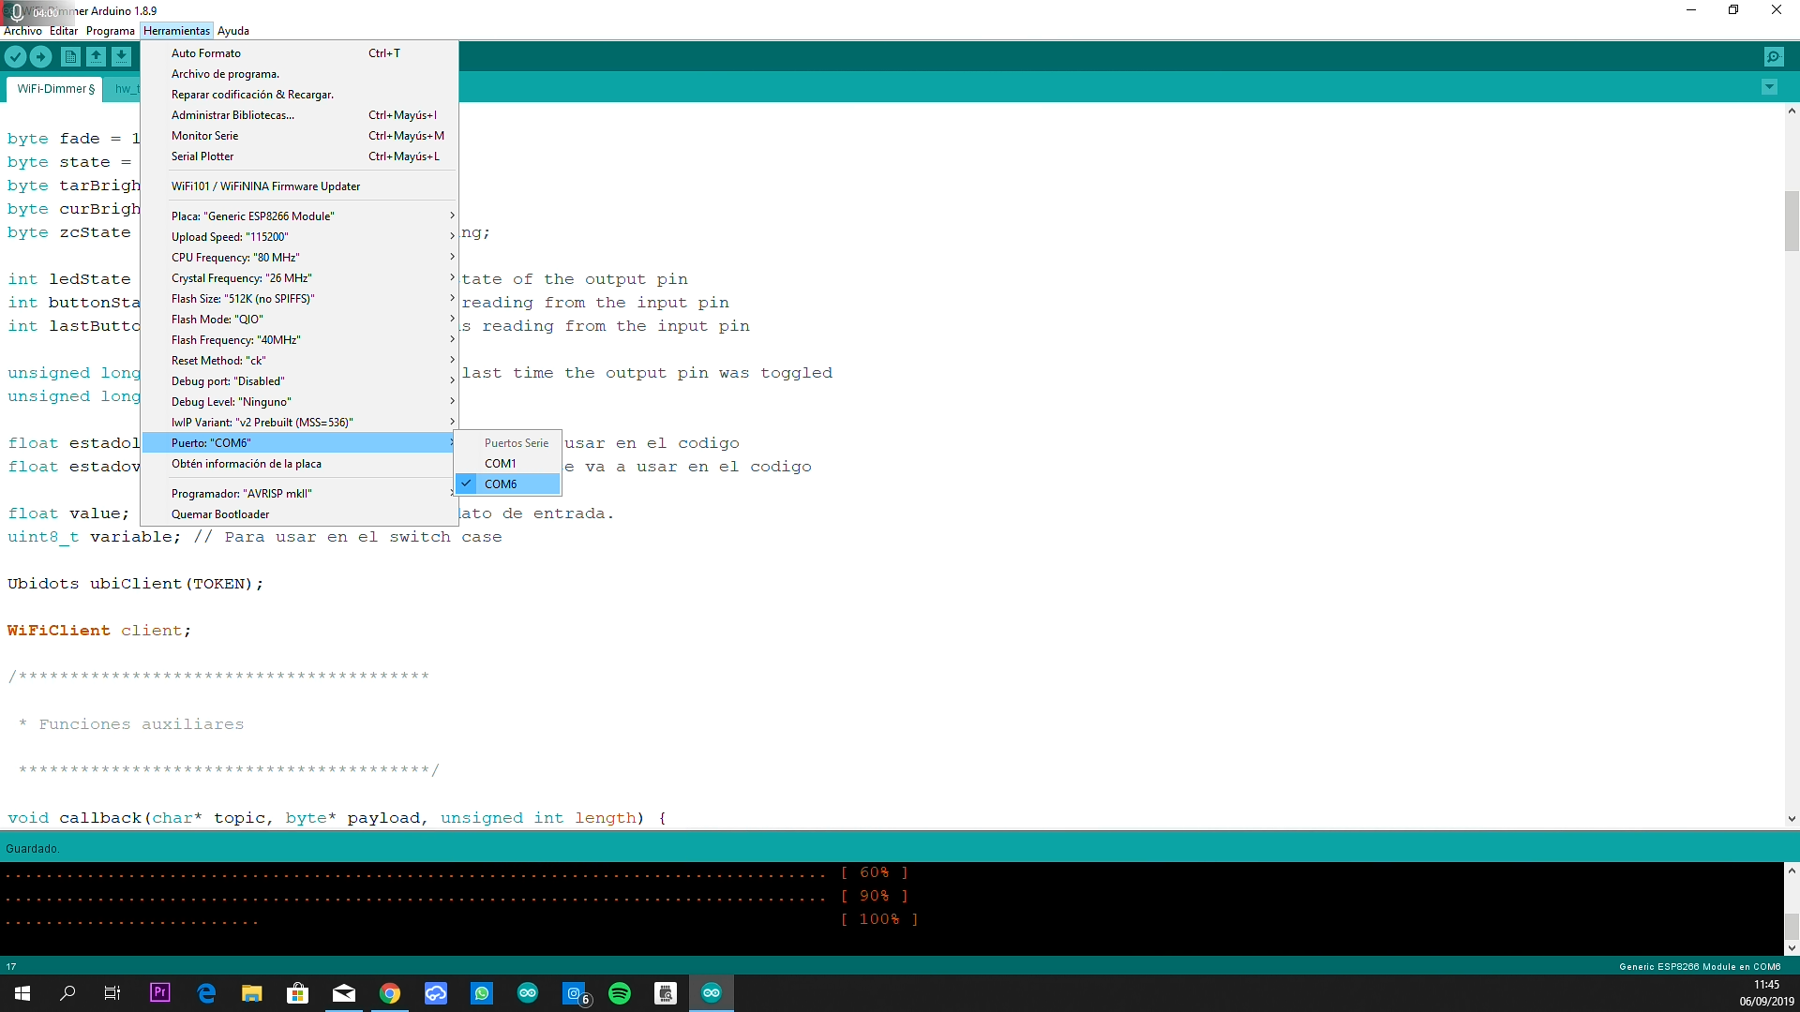This screenshot has width=1800, height=1012.
Task: Expand the Programador AVRISP mkII submenu
Action: pyautogui.click(x=299, y=494)
